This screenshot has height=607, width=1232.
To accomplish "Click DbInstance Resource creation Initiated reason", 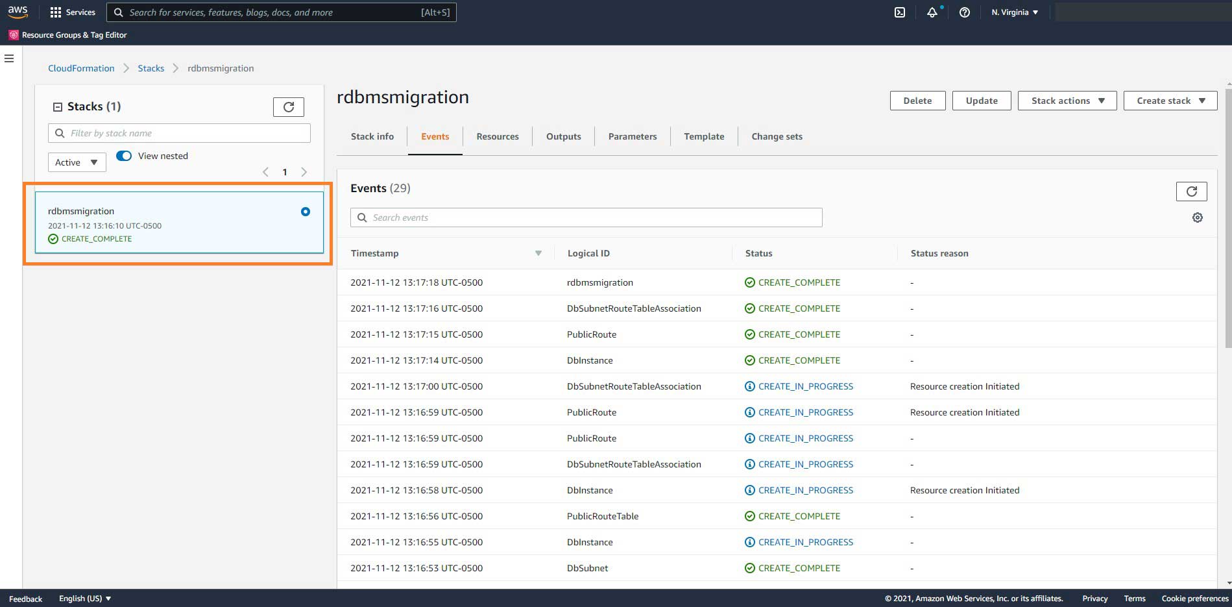I will tap(965, 490).
